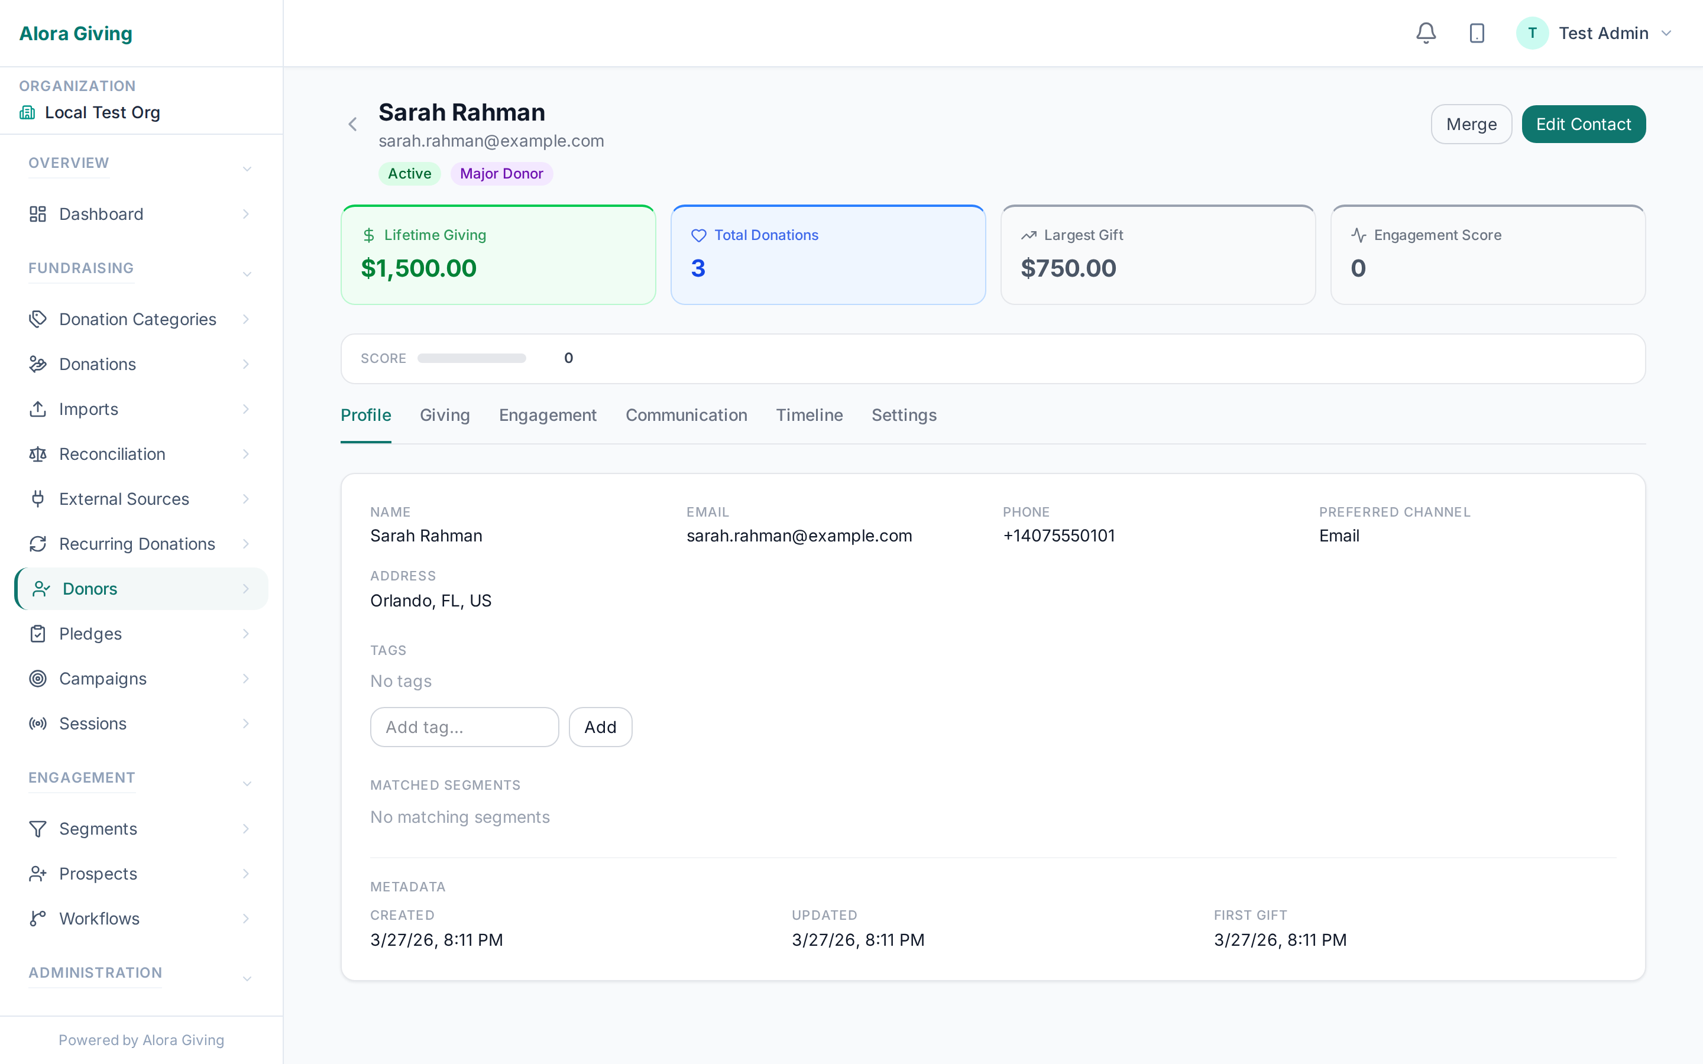The width and height of the screenshot is (1703, 1064).
Task: Click the Recurring Donations refresh icon
Action: [x=38, y=544]
